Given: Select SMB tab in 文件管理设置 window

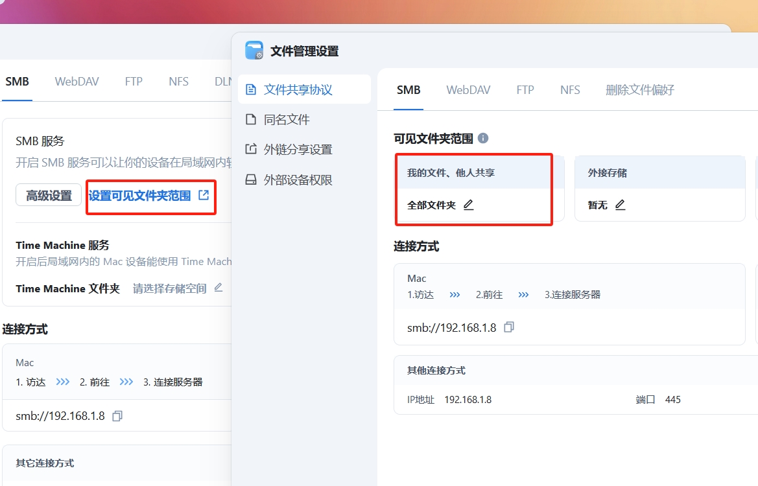Looking at the screenshot, I should point(409,90).
